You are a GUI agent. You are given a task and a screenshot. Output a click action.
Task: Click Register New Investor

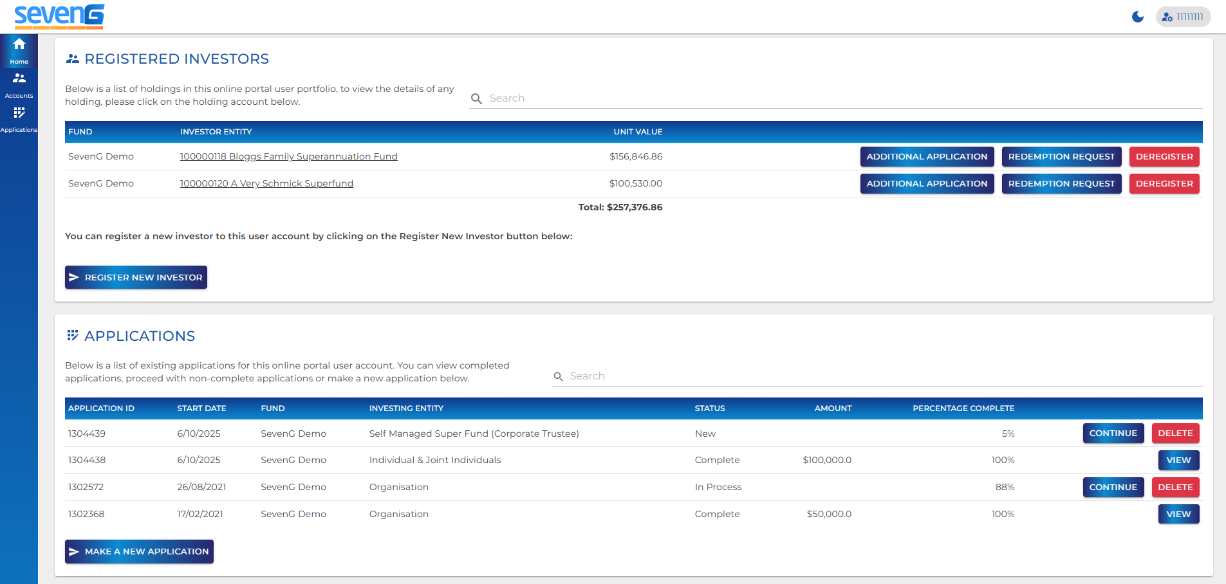(x=135, y=277)
